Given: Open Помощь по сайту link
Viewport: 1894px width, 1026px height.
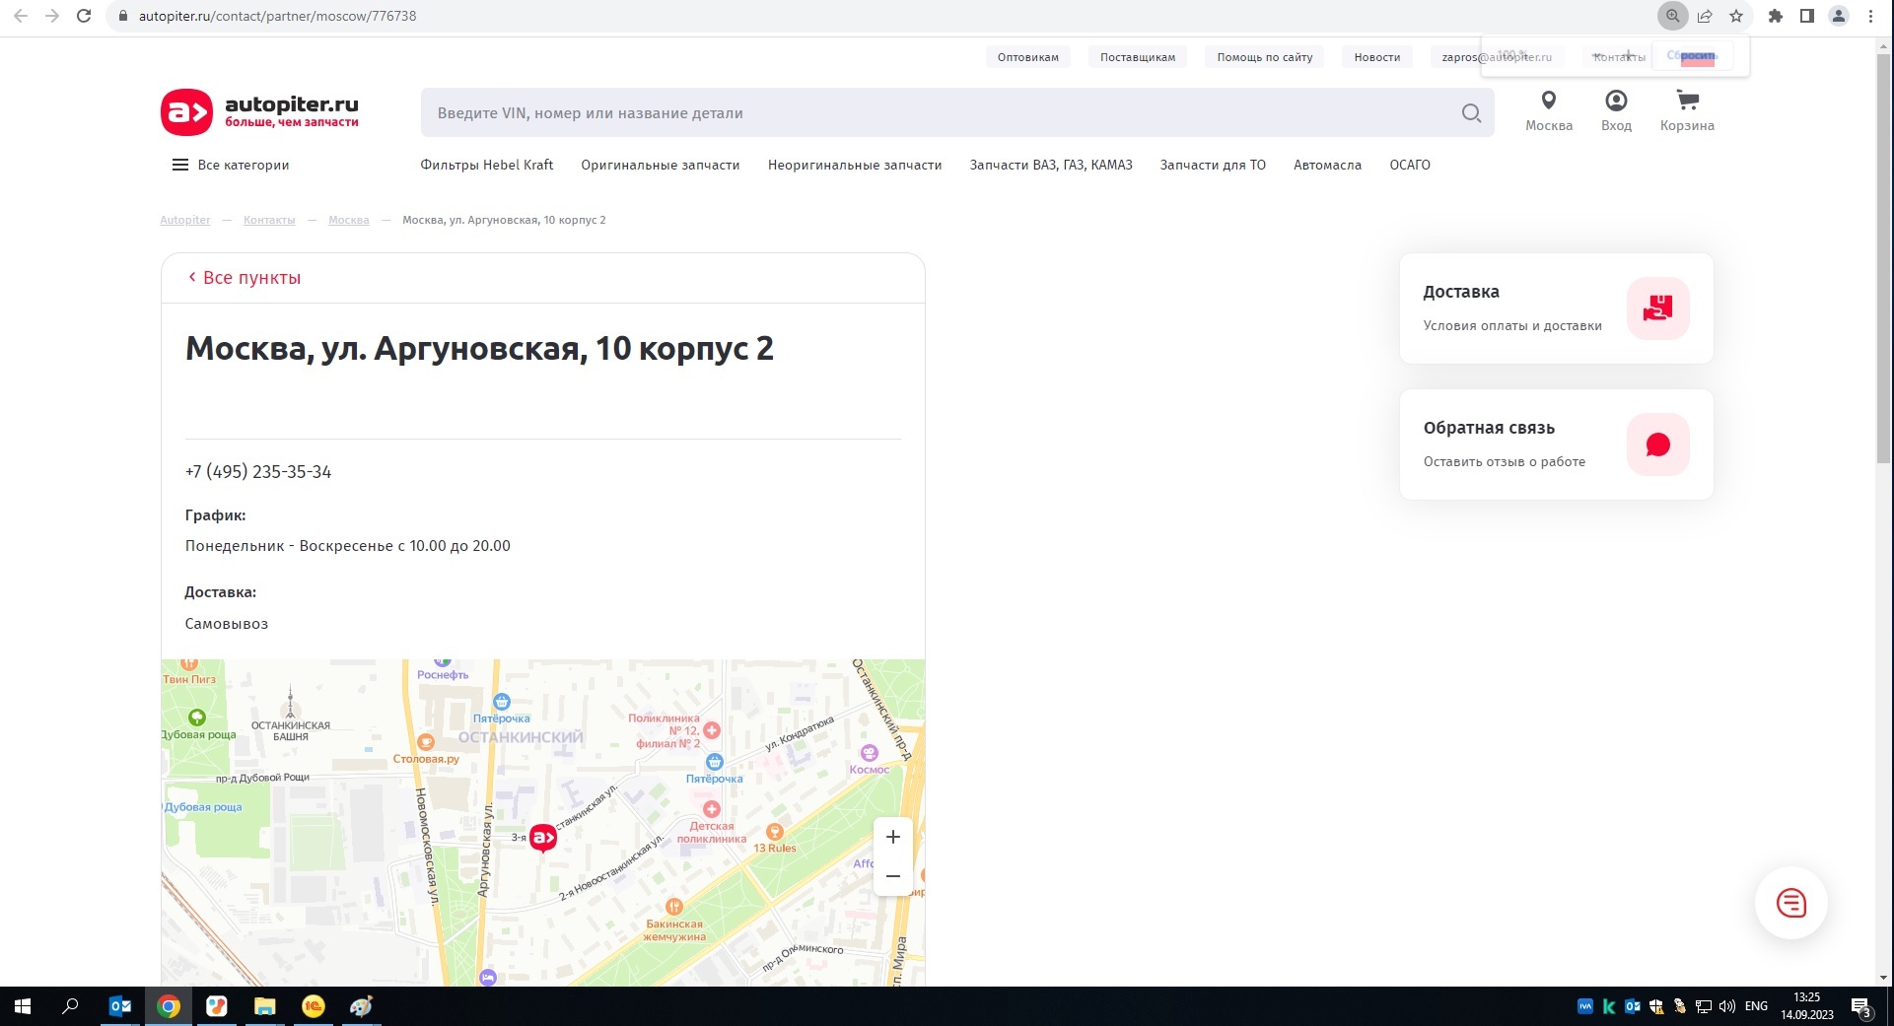Looking at the screenshot, I should (x=1265, y=57).
